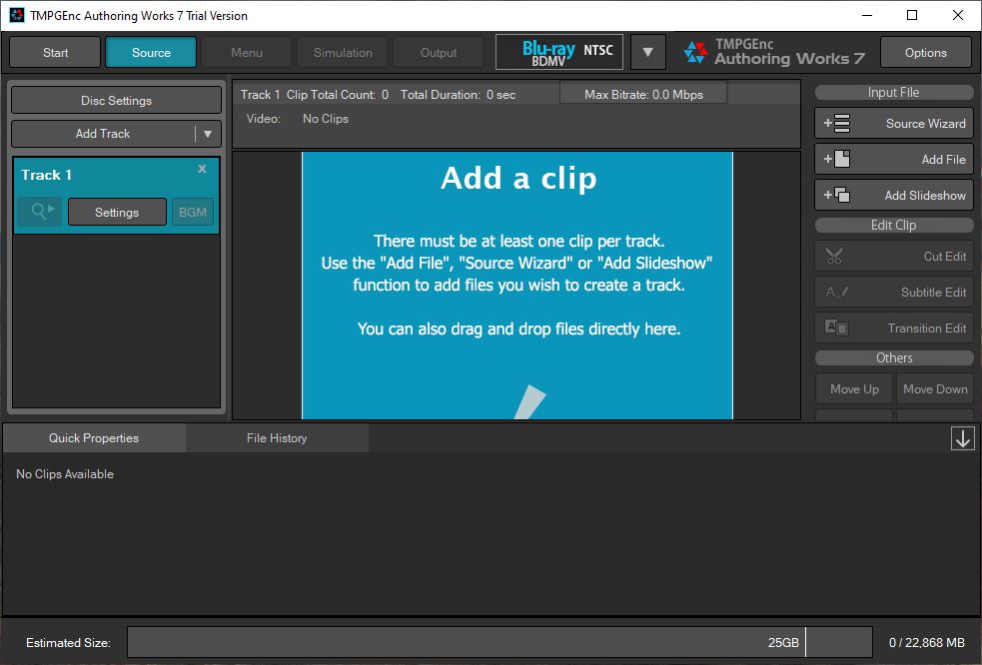Viewport: 982px width, 665px height.
Task: Click the Move Down button
Action: 935,388
